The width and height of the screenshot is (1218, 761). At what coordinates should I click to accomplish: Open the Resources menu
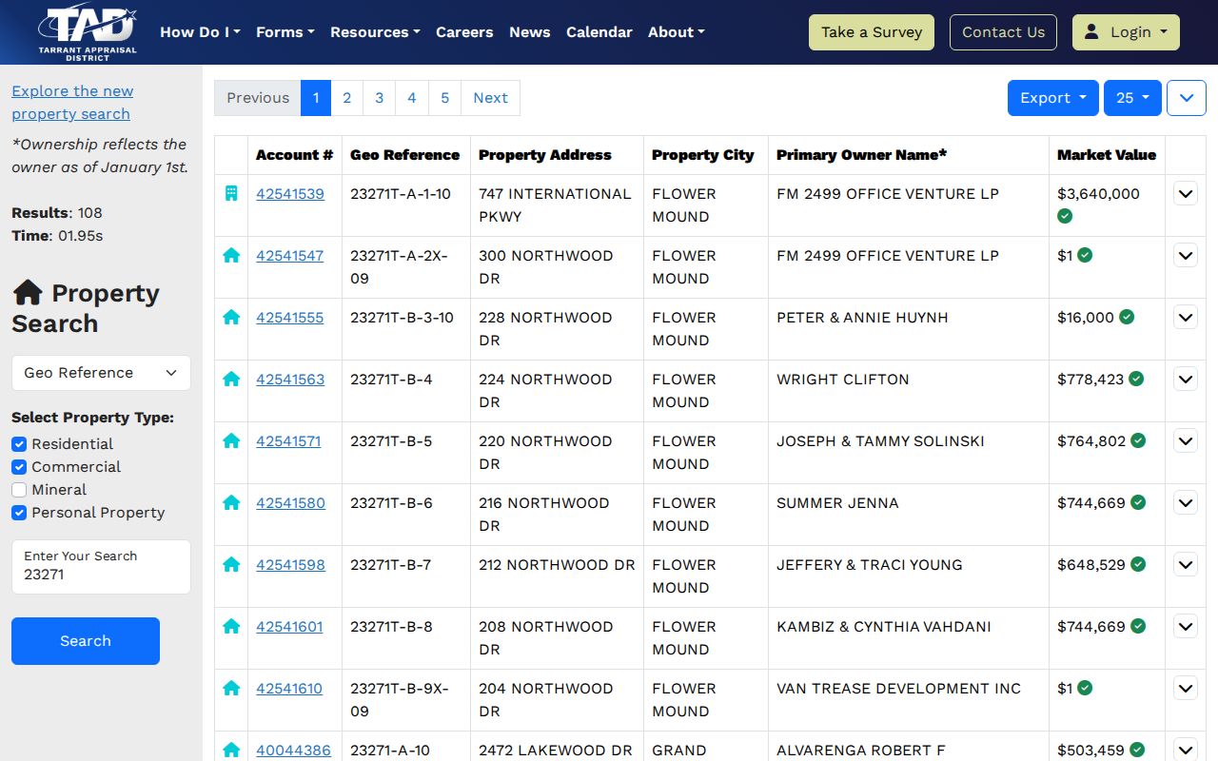point(375,32)
